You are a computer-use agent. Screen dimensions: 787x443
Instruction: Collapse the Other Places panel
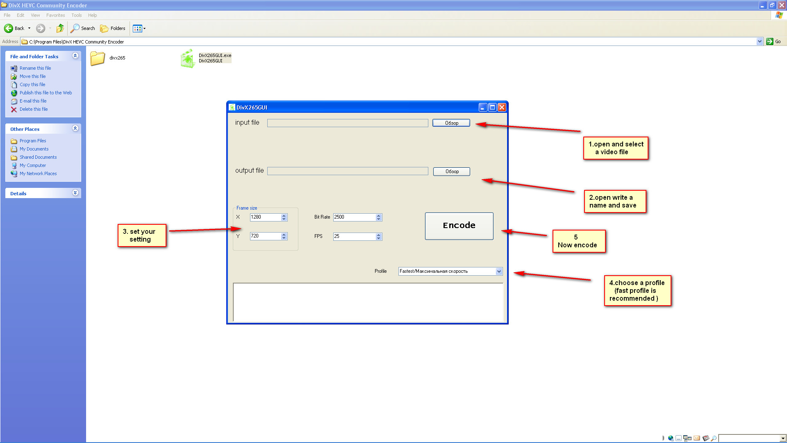[75, 128]
